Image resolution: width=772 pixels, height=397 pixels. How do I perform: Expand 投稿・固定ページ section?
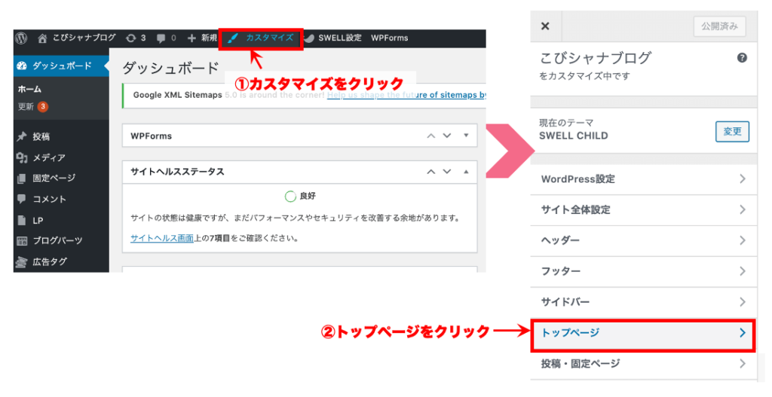[x=644, y=365]
